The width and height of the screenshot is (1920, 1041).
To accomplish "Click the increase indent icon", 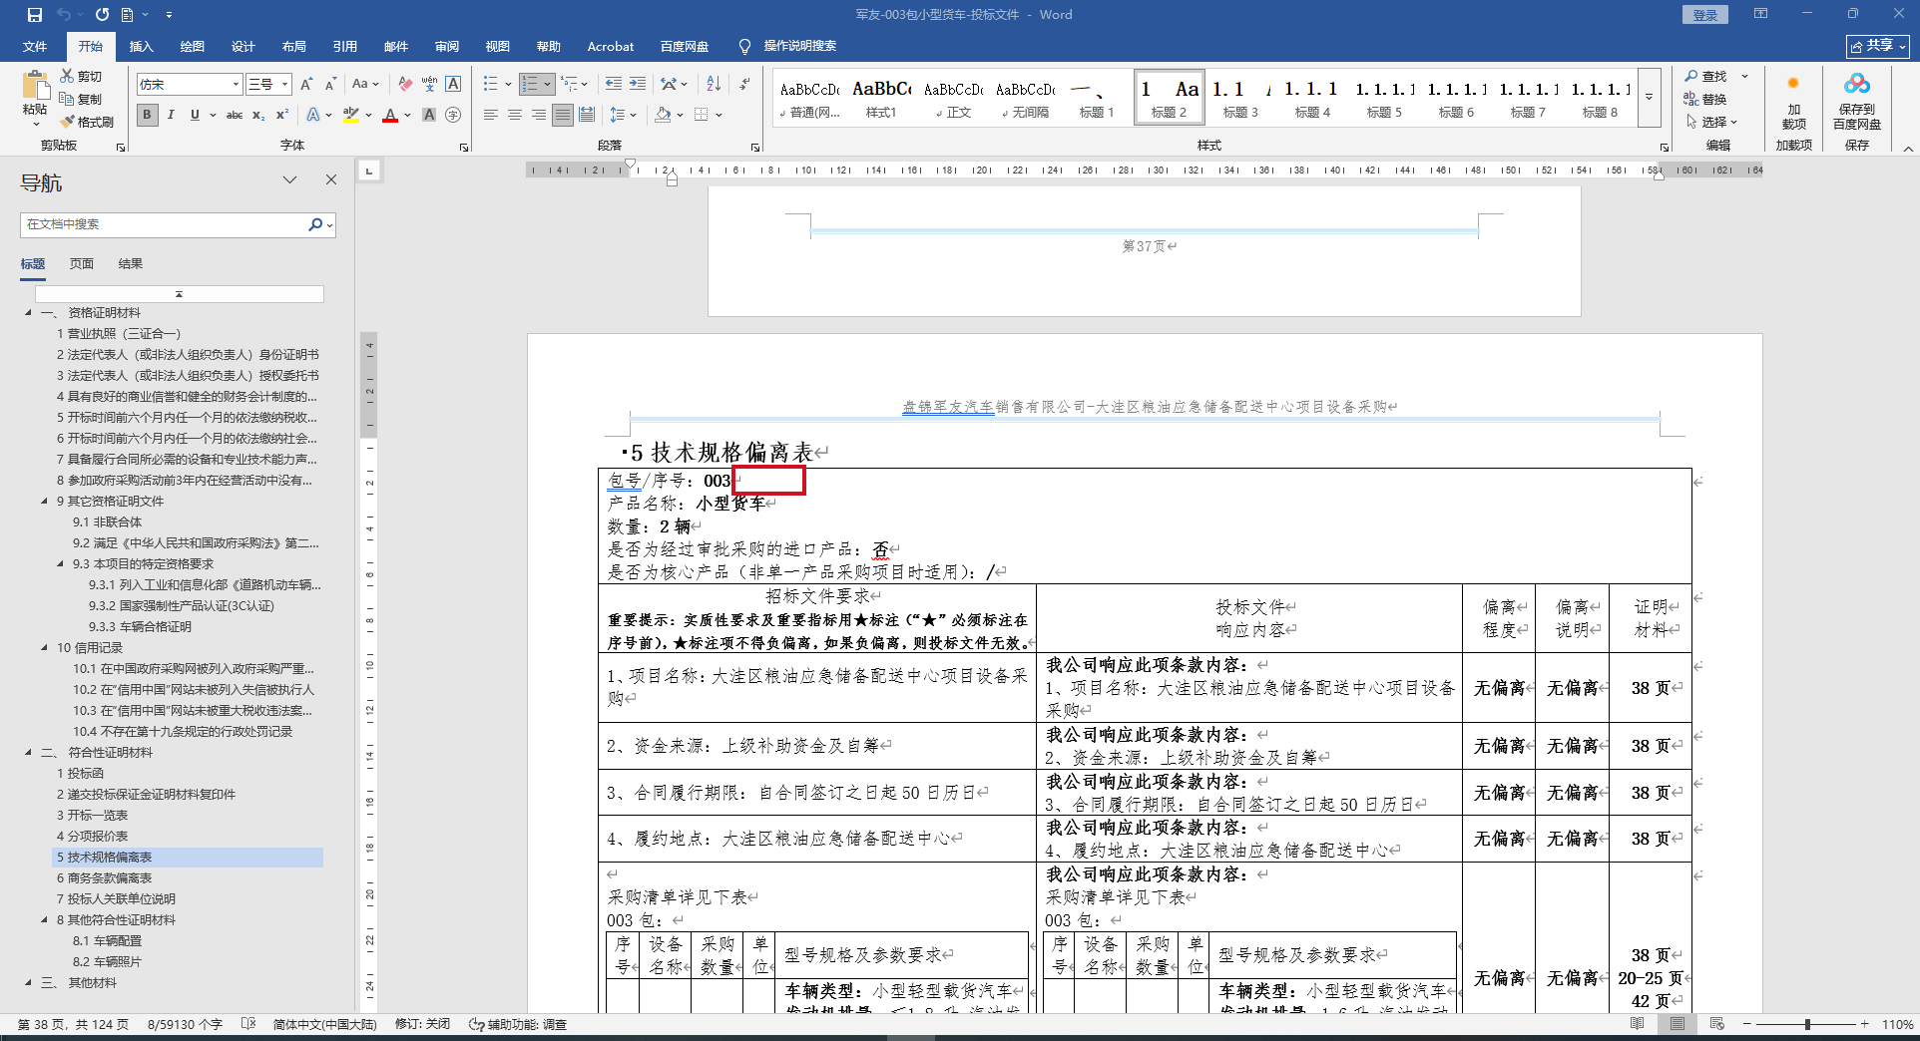I will (638, 84).
